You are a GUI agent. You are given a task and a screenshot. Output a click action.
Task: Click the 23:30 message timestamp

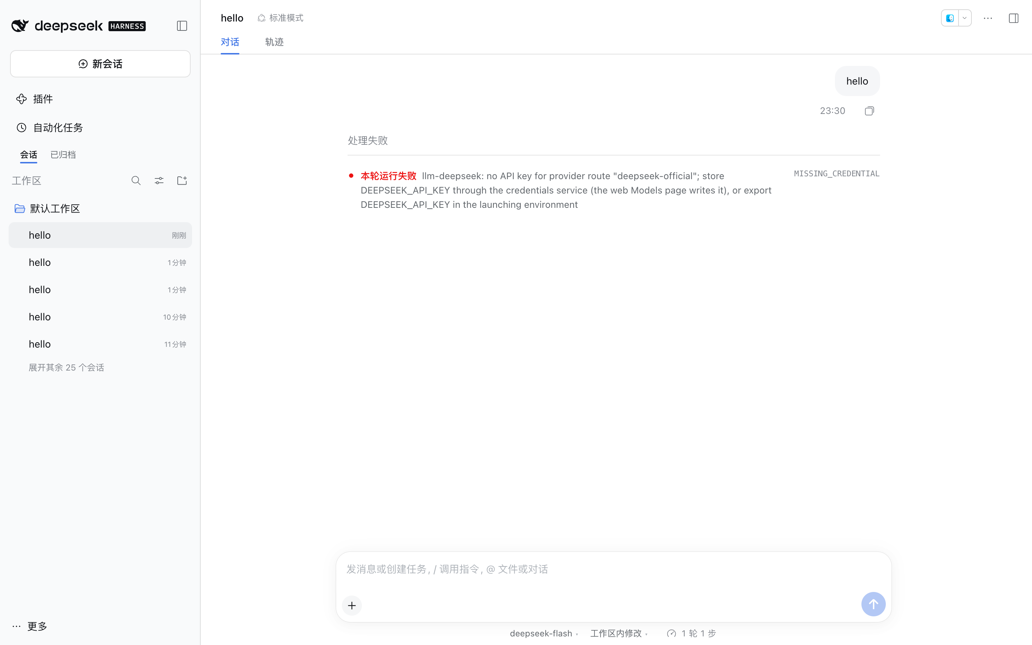click(832, 111)
